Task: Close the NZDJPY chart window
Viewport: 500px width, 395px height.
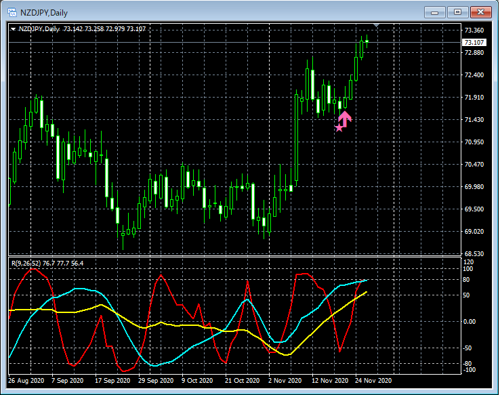Action: [x=480, y=12]
